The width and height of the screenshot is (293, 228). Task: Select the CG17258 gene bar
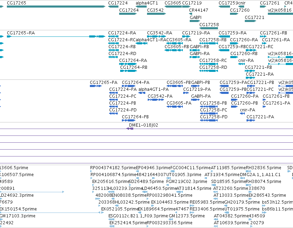click(x=209, y=28)
